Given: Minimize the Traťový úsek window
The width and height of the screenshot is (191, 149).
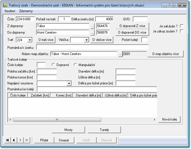Looking at the screenshot, I should coord(165,5).
